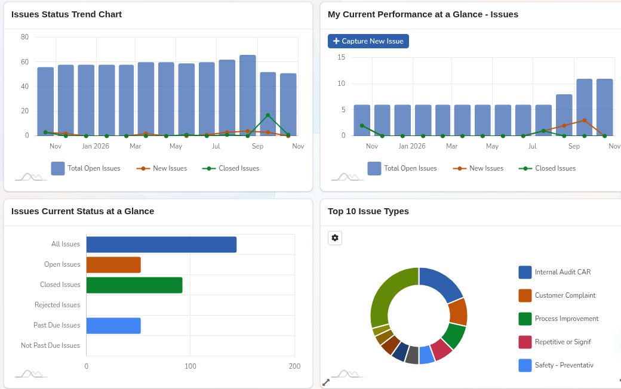Click chart logo icon in My Current Performance panel
Image resolution: width=621 pixels, height=389 pixels.
pyautogui.click(x=348, y=177)
